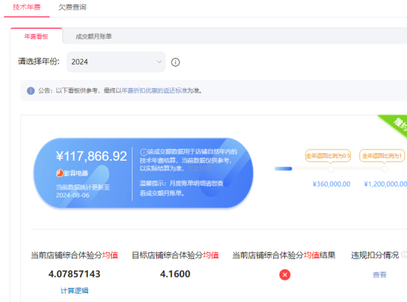Image resolution: width=407 pixels, height=302 pixels.
Task: Select the 技术年费 tab
Action: 27,7
